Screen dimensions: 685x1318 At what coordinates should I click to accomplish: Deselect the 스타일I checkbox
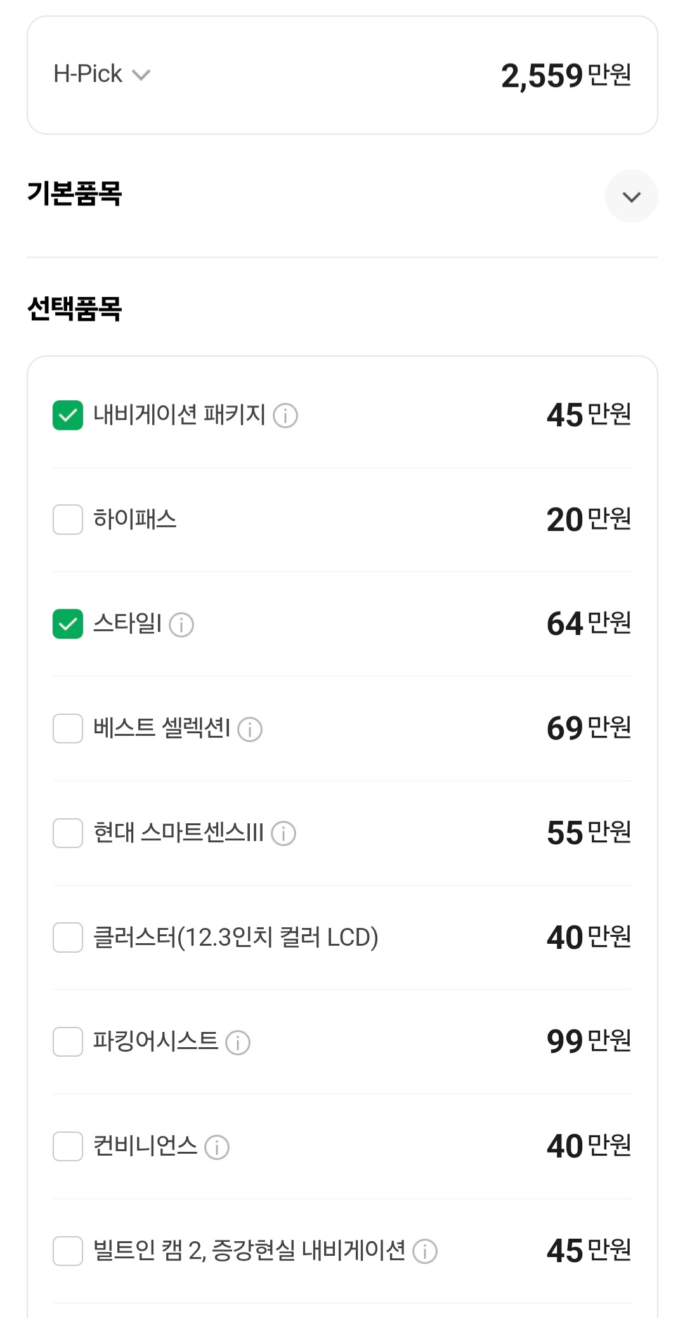[68, 624]
